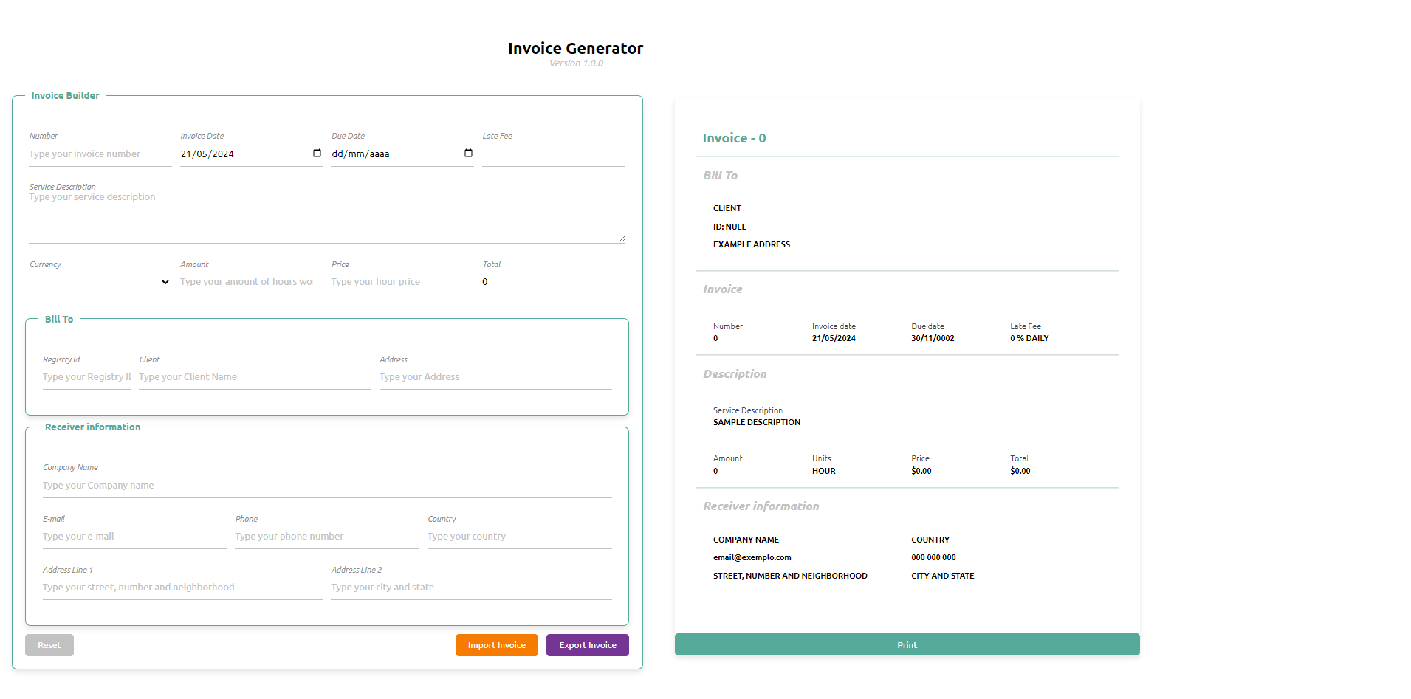
Task: Grab the Service Description textarea resize handle
Action: click(x=622, y=239)
